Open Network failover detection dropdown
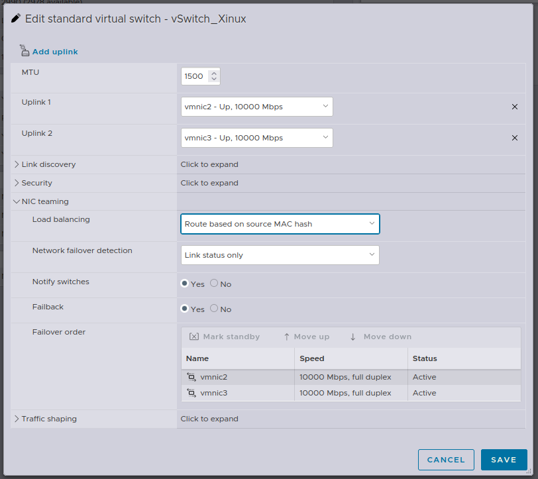The image size is (538, 479). (280, 255)
